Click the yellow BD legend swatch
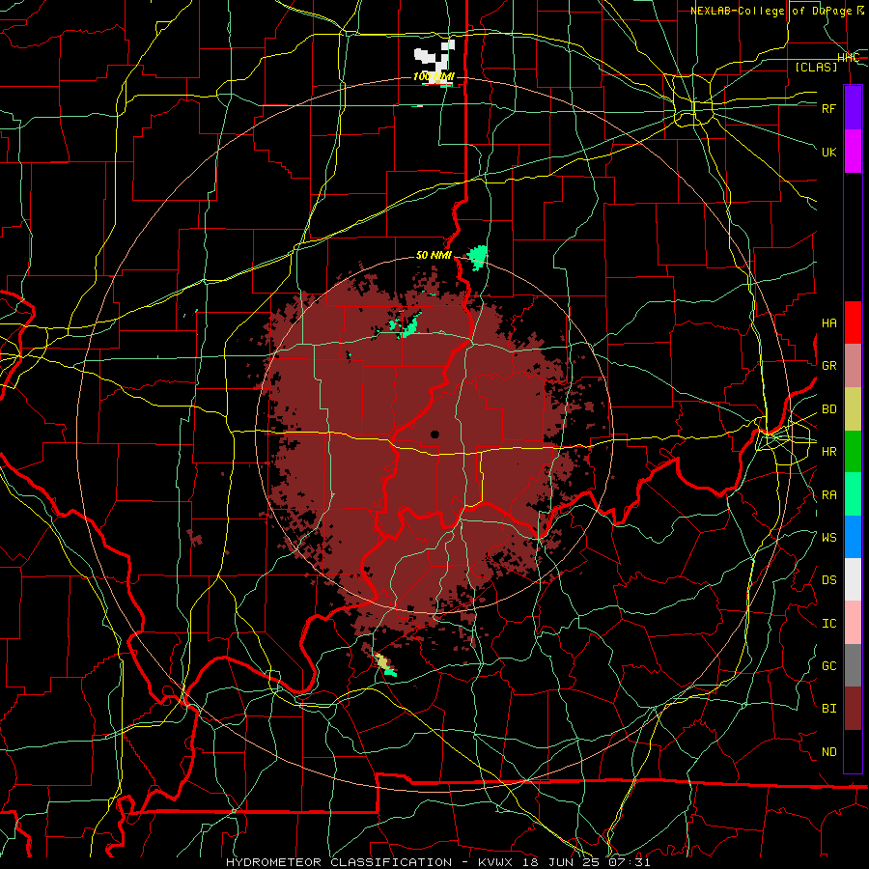 [x=853, y=409]
